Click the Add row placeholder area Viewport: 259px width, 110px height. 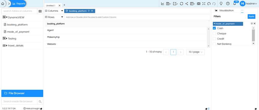137,17
